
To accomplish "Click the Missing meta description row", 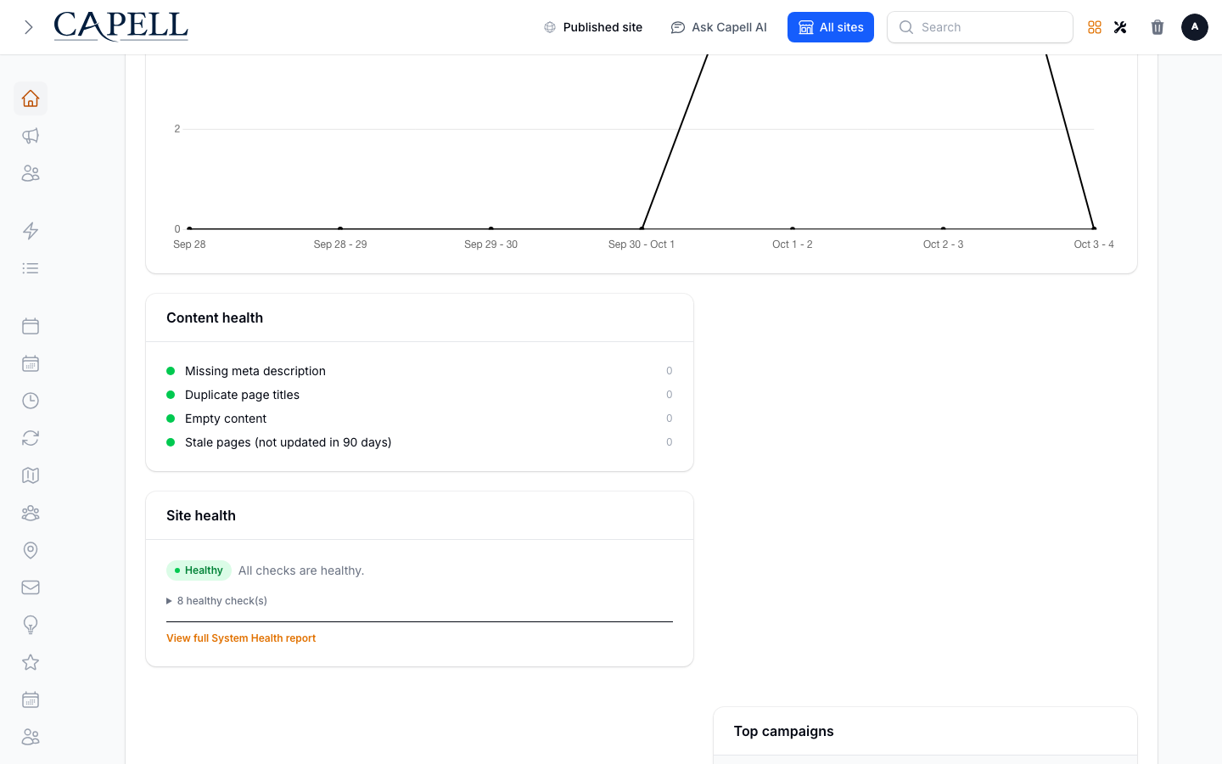I will coord(419,371).
